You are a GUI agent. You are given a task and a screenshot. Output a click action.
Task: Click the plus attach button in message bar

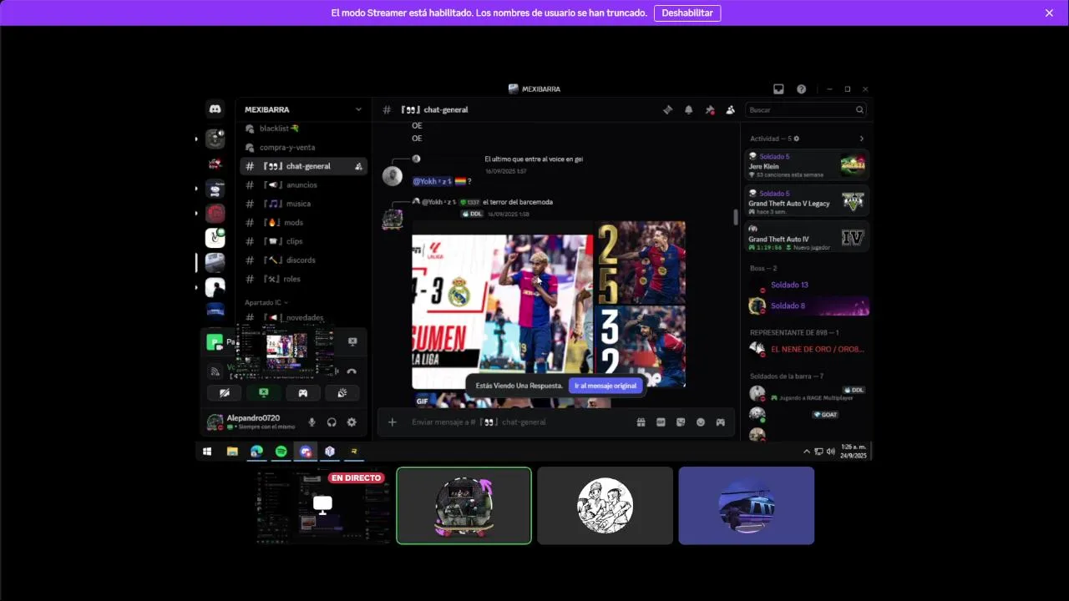coord(392,422)
